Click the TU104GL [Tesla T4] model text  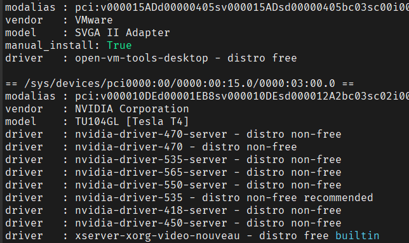coord(131,122)
